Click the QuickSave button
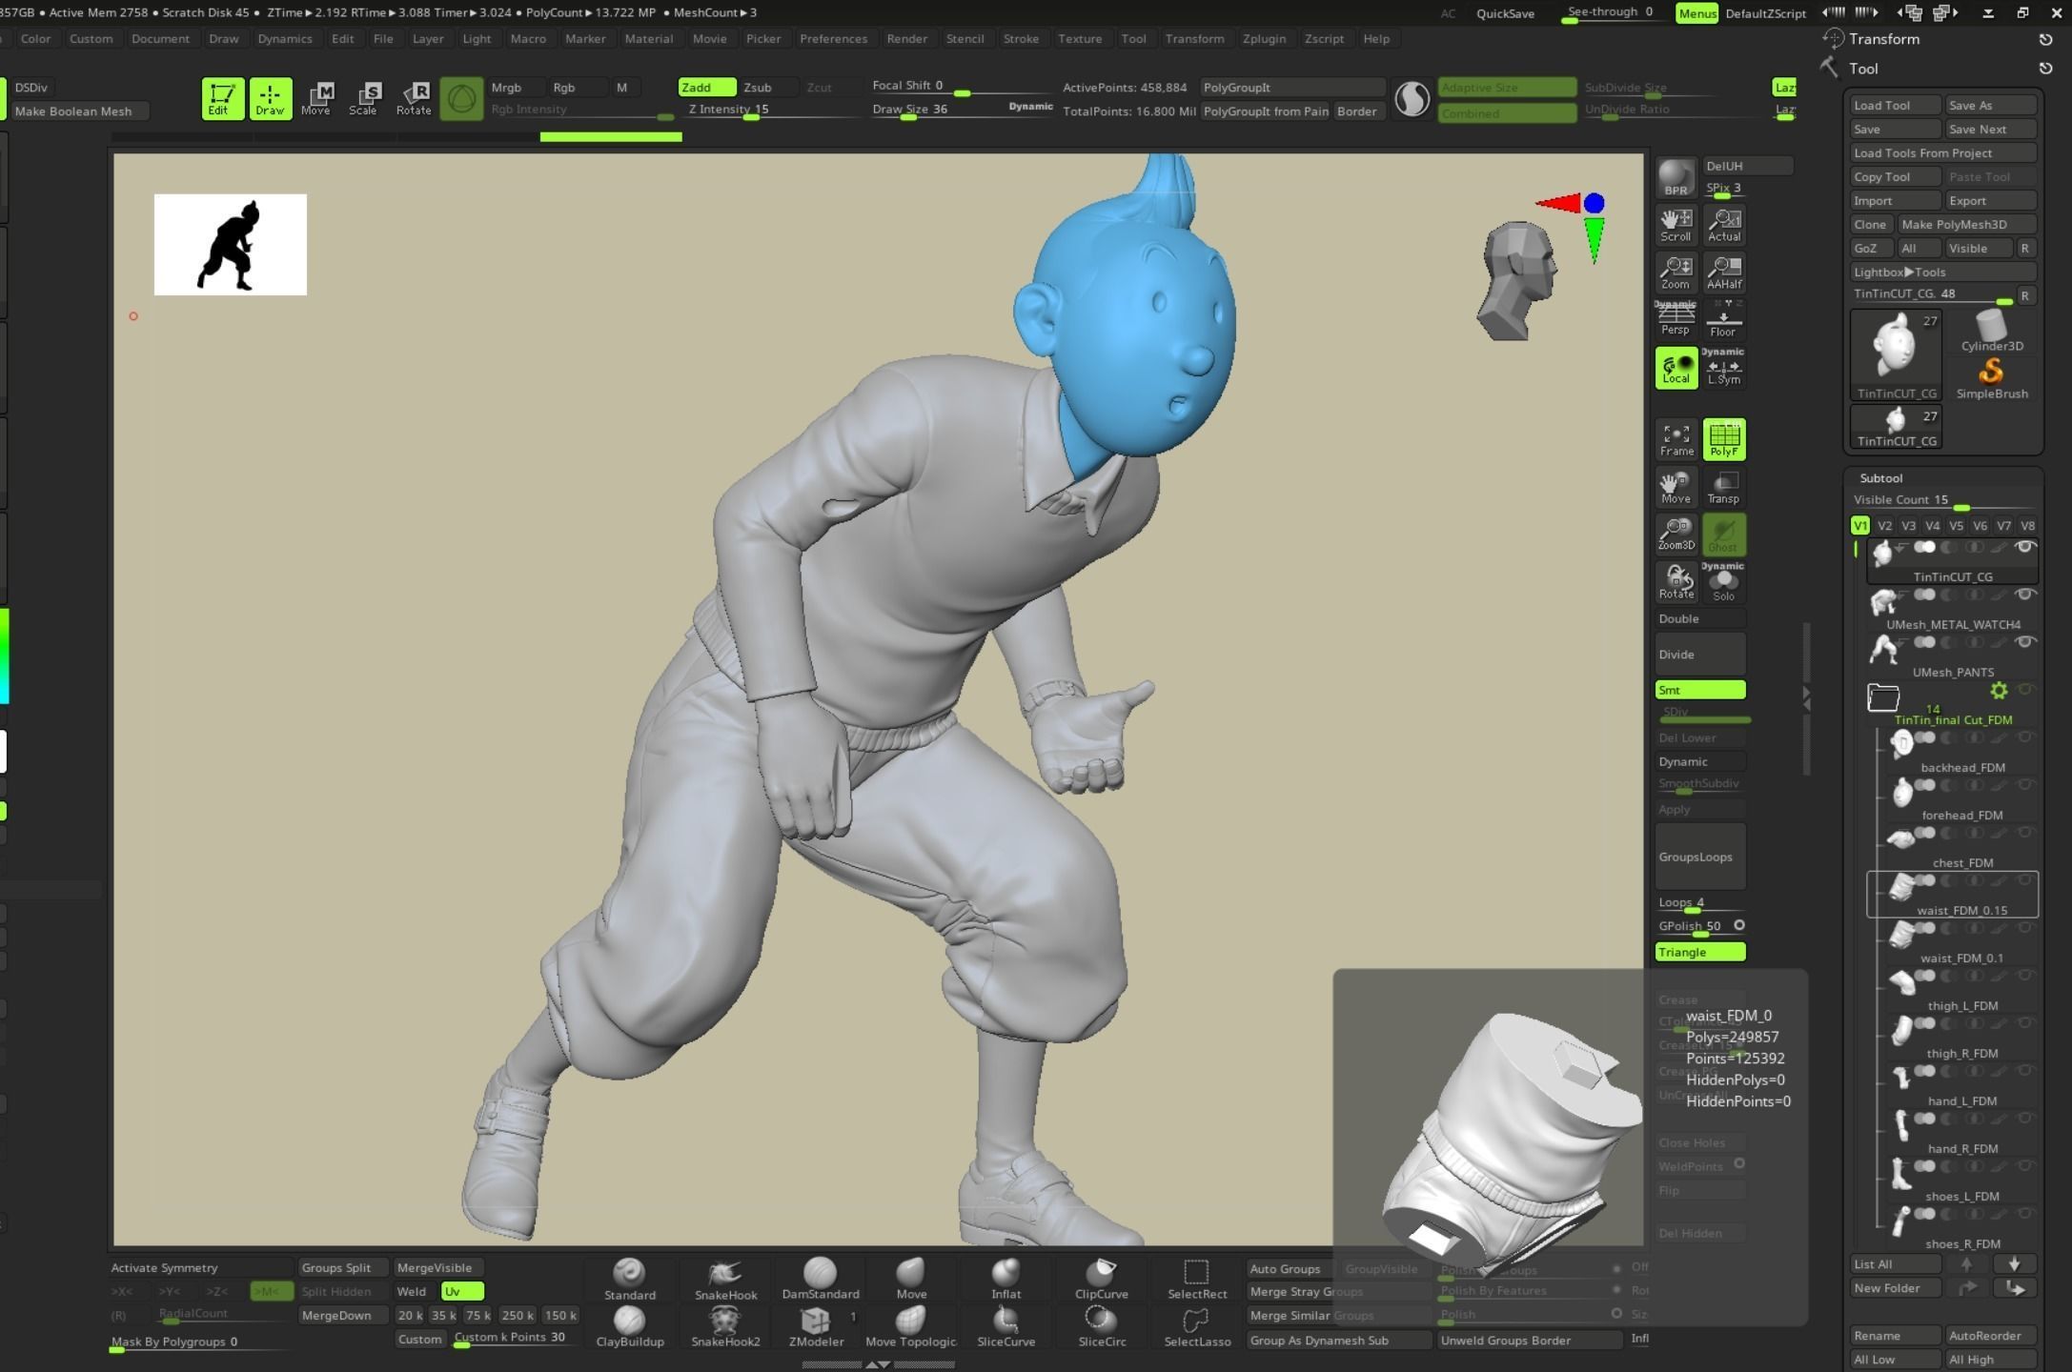 [x=1505, y=13]
